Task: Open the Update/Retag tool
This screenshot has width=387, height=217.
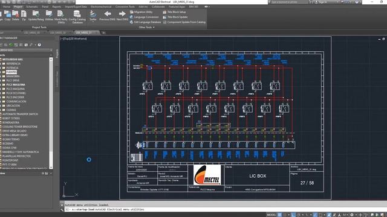Action: pyautogui.click(x=36, y=16)
